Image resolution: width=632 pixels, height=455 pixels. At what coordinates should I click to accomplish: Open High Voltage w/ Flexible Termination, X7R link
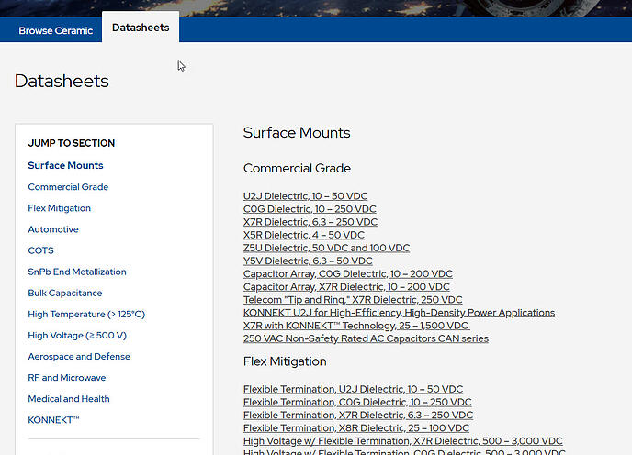(x=402, y=441)
